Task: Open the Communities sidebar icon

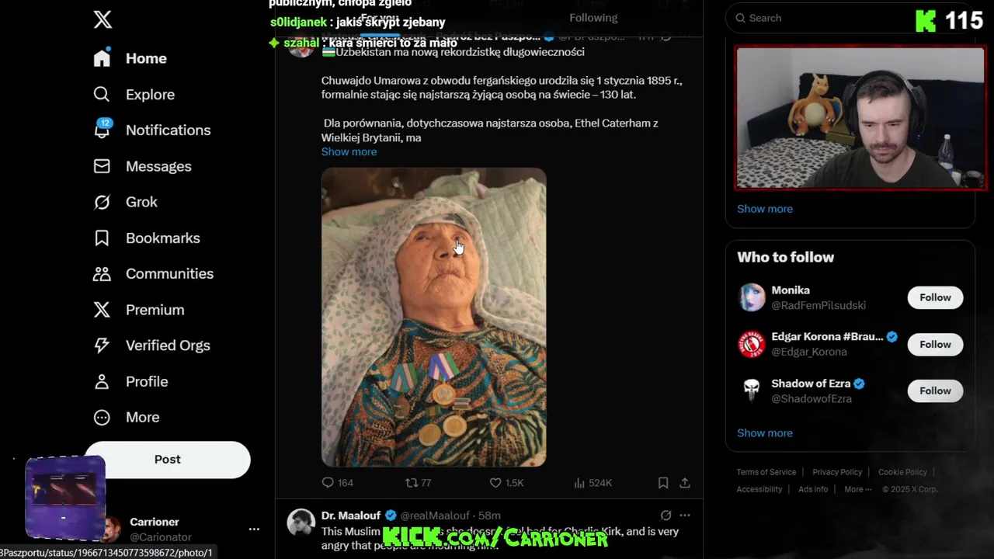Action: point(102,273)
